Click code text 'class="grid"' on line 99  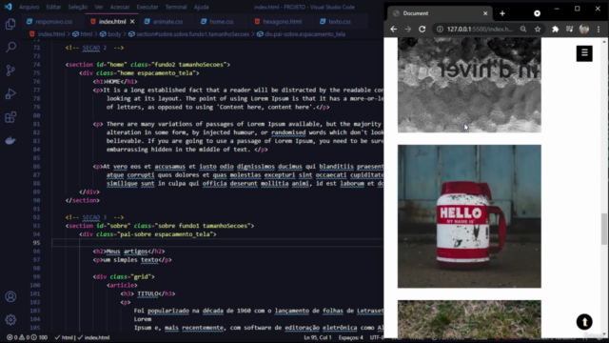click(130, 277)
